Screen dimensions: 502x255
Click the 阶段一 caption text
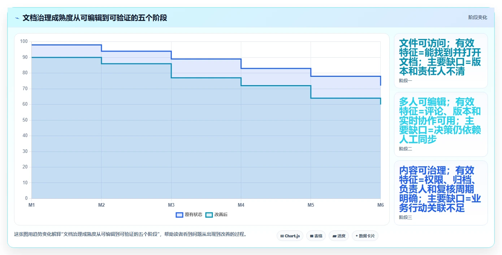click(x=406, y=81)
